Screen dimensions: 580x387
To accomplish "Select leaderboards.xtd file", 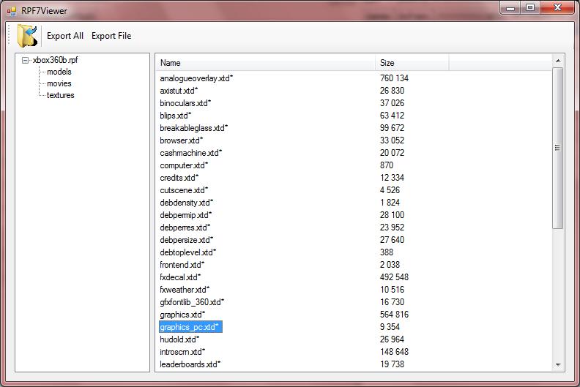I will [190, 364].
